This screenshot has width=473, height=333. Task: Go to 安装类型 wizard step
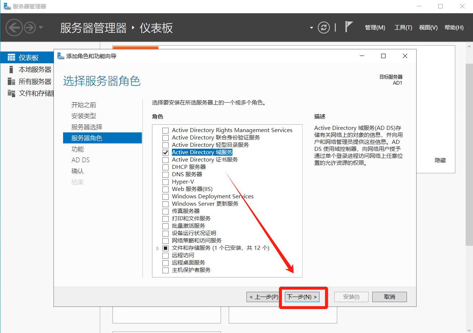pyautogui.click(x=84, y=116)
